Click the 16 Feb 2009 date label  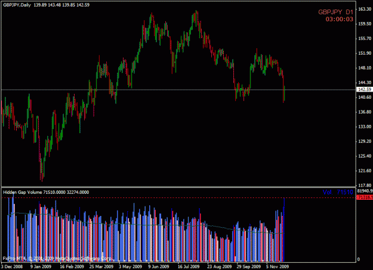coord(72,266)
